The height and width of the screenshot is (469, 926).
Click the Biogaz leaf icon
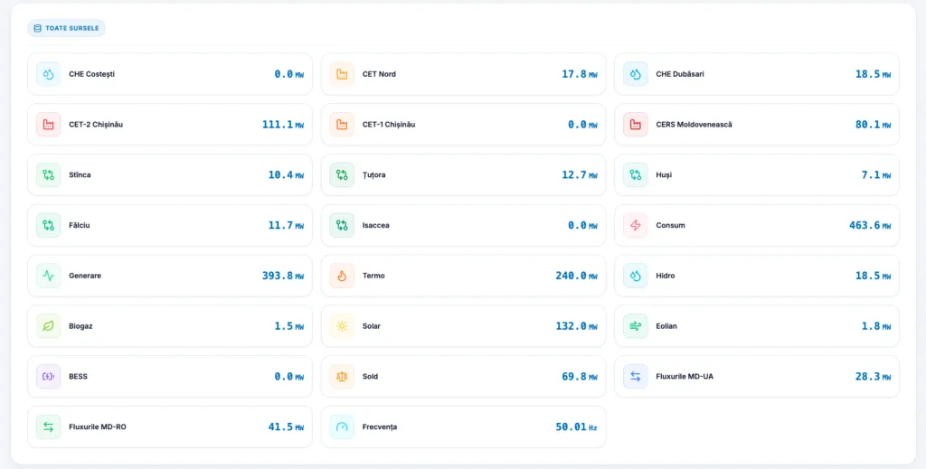pos(49,326)
